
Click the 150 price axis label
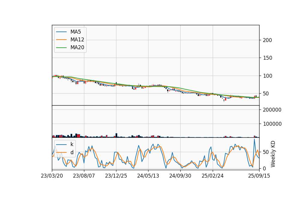[x=267, y=58]
